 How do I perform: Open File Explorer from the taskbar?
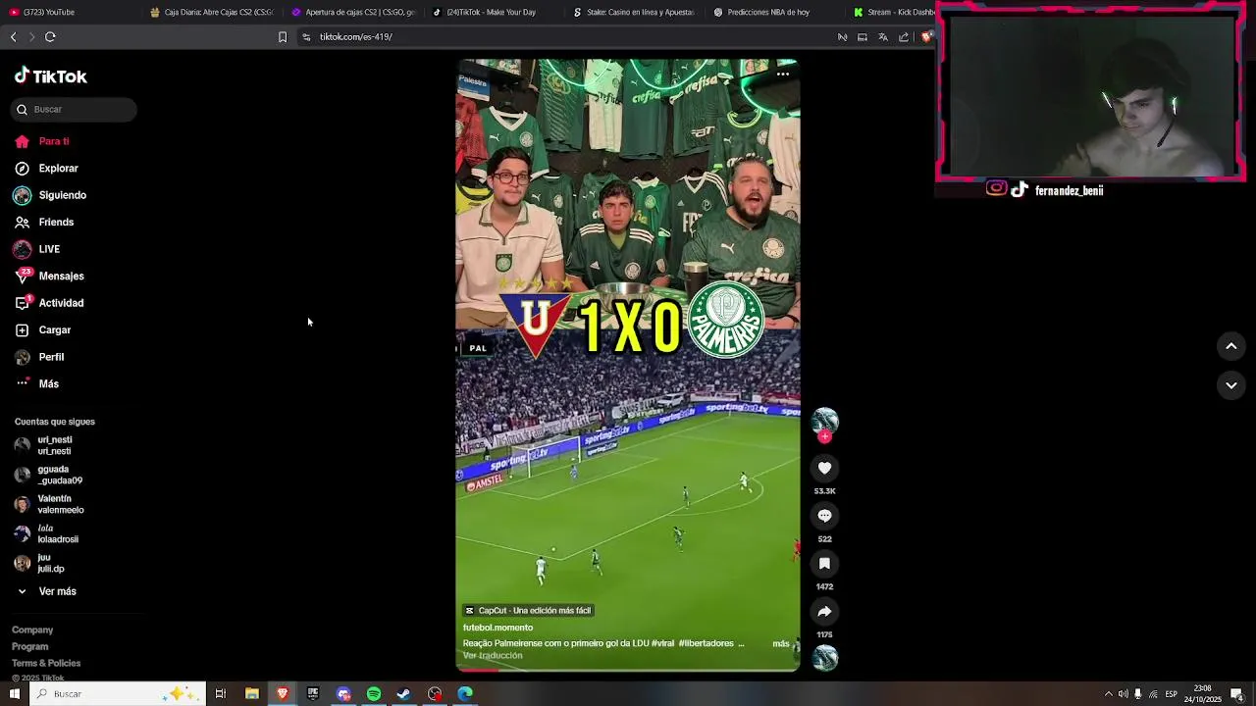[x=252, y=694]
